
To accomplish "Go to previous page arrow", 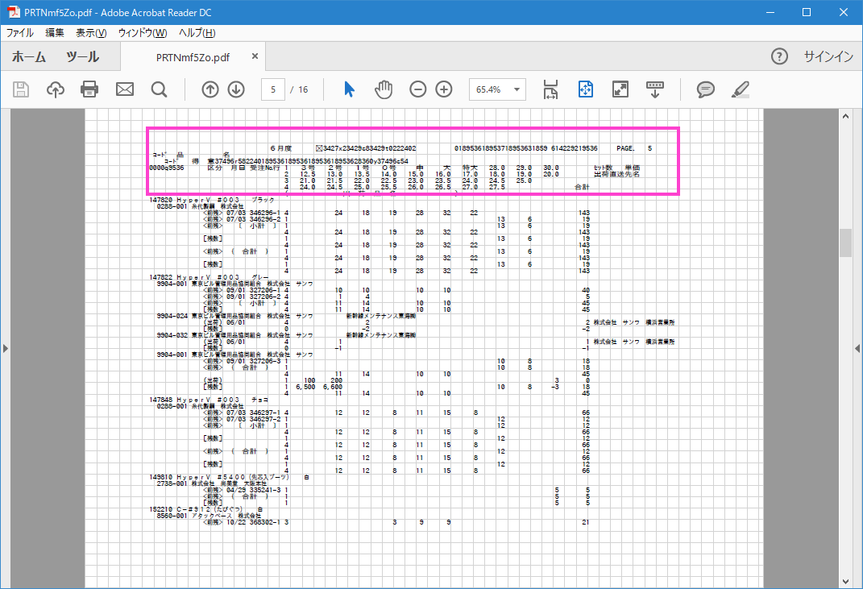I will coord(210,89).
